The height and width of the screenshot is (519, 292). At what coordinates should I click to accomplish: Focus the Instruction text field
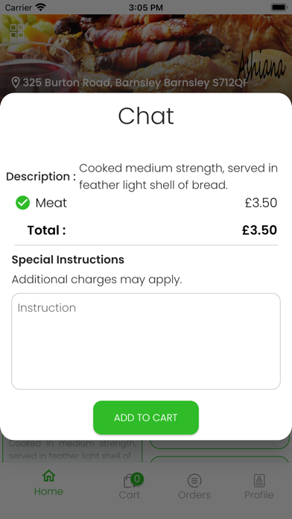pos(146,342)
